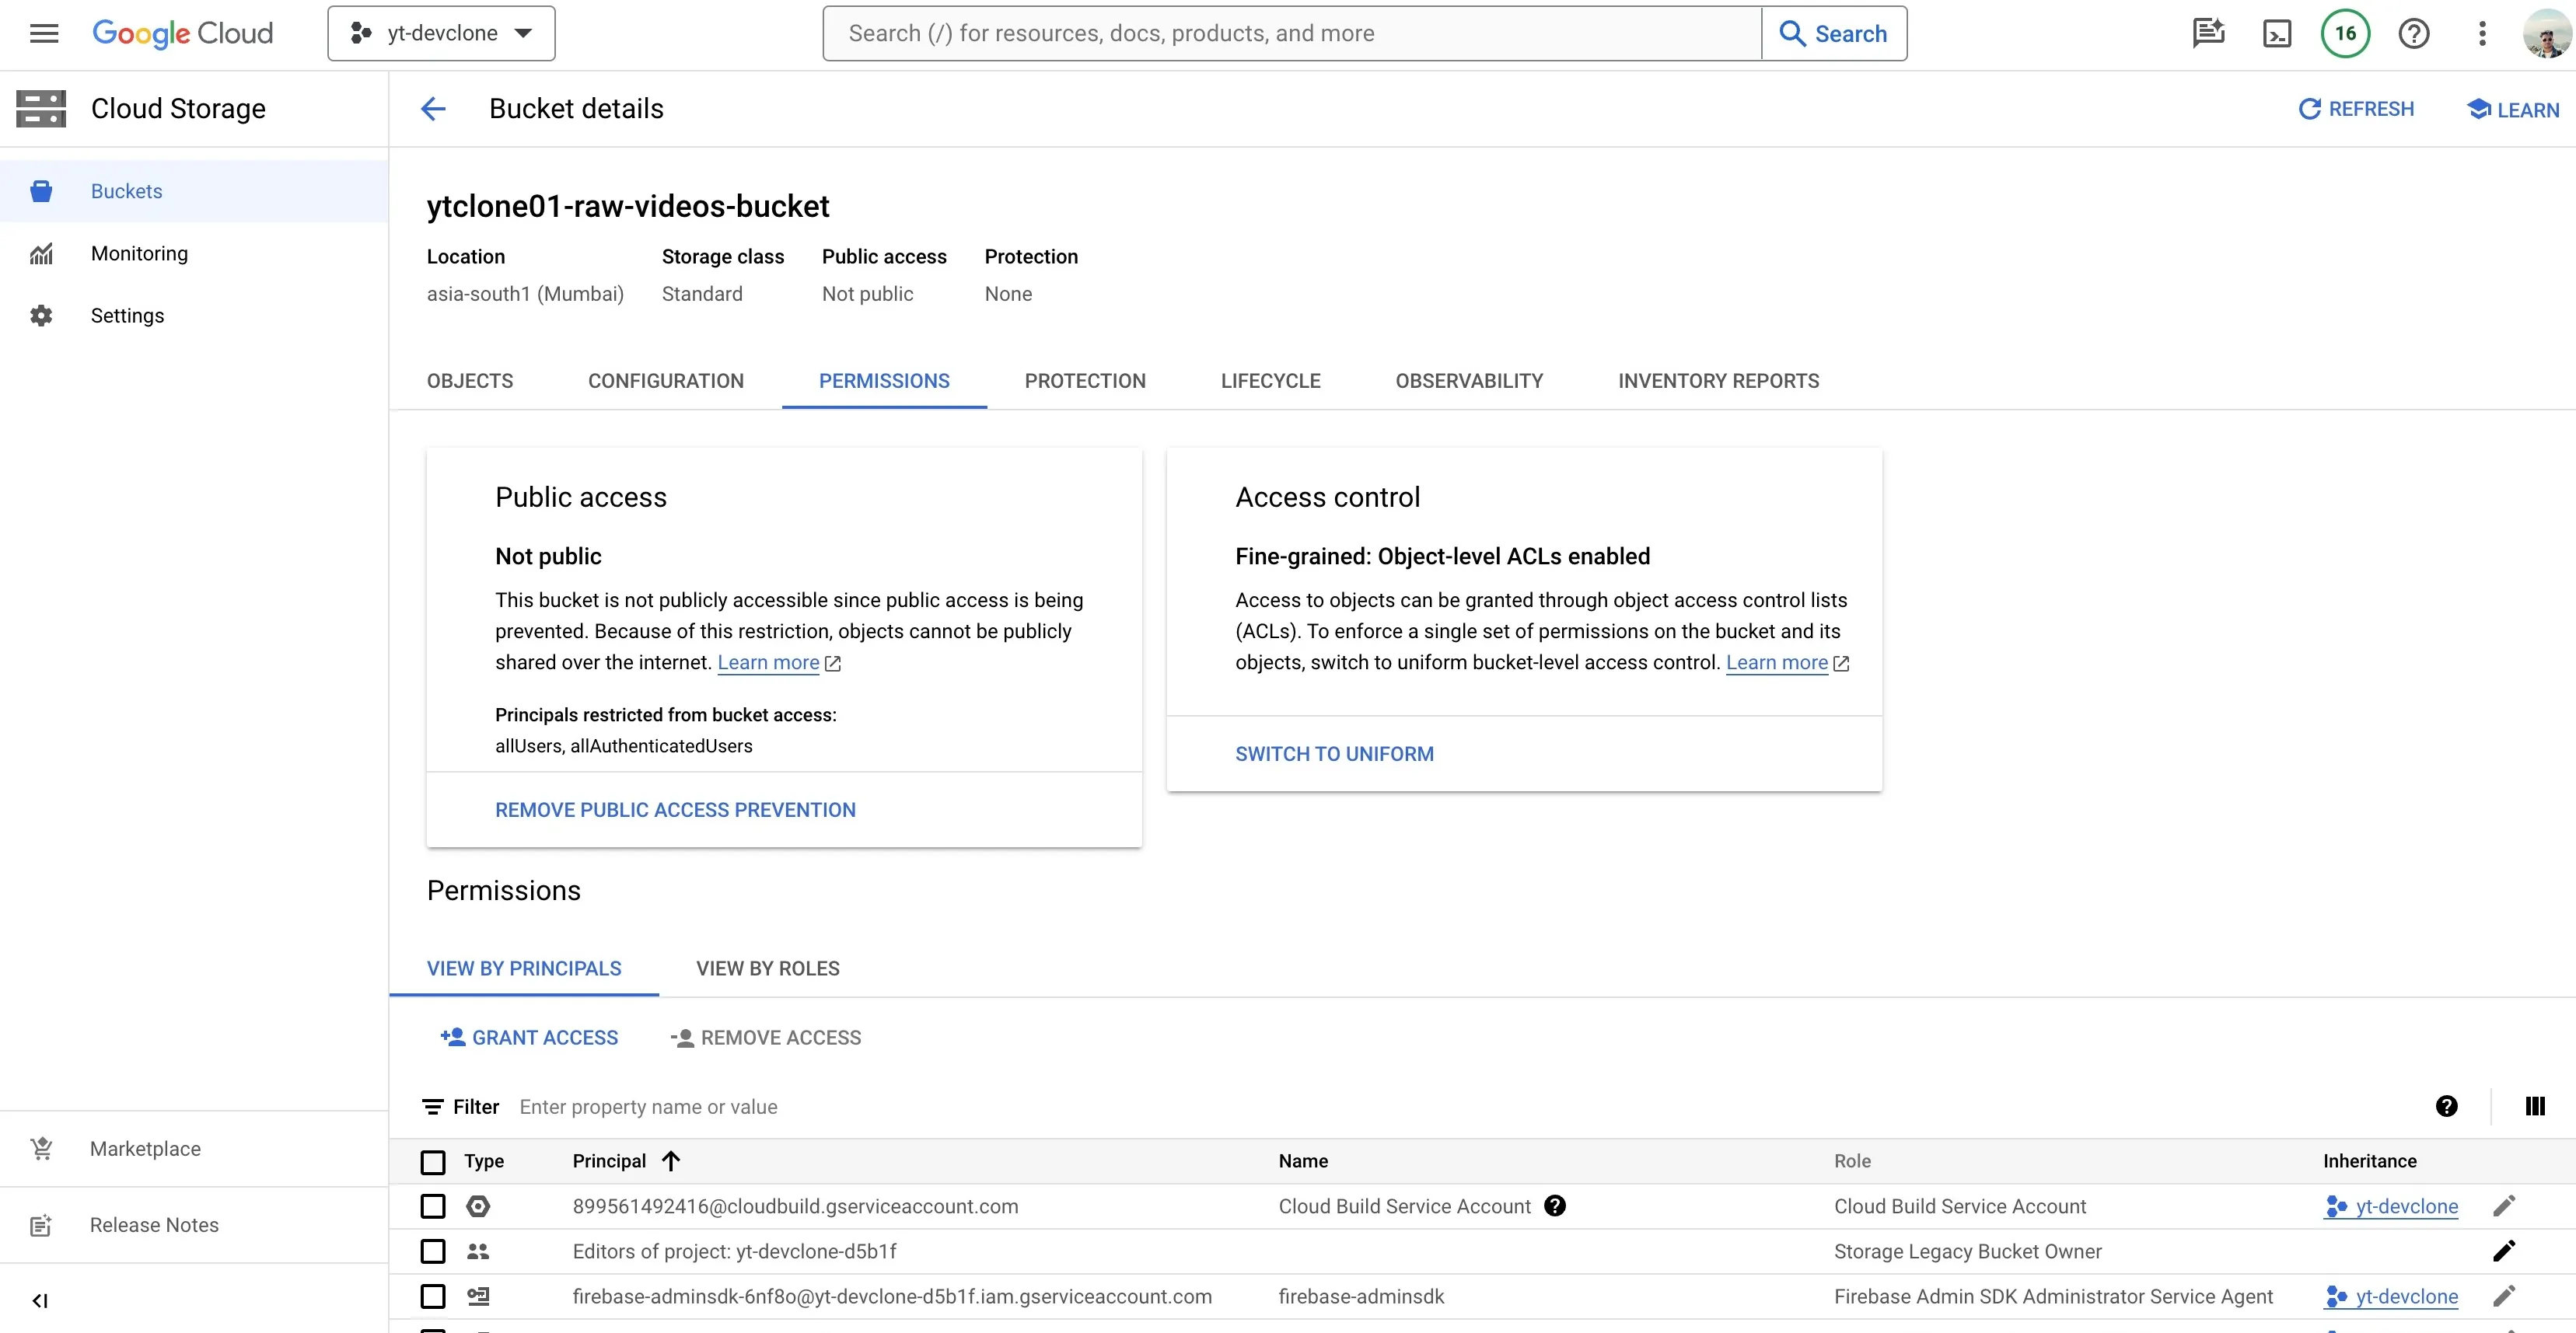Viewport: 2576px width, 1333px height.
Task: Click the GRANT ACCESS button
Action: click(x=530, y=1037)
